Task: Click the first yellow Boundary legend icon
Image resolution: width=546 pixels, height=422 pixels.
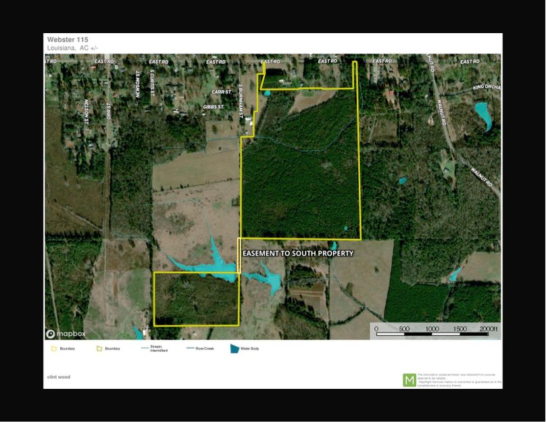Action: [54, 349]
